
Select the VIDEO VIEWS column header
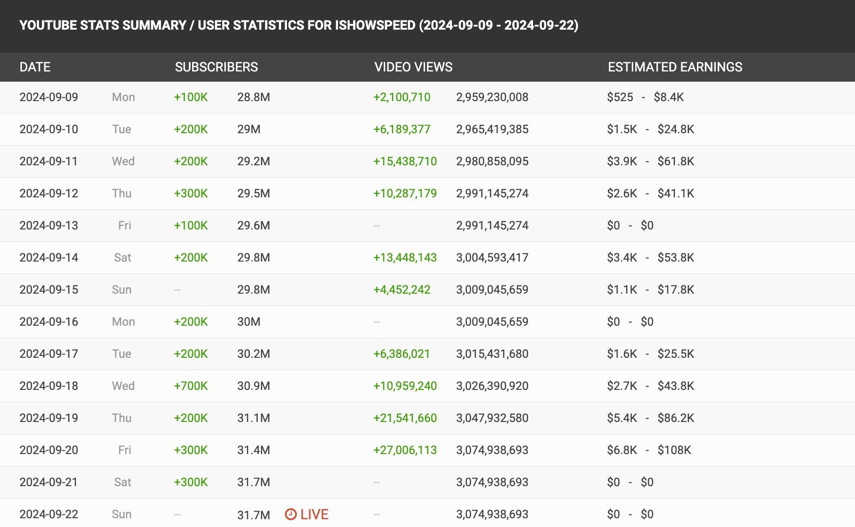[x=413, y=67]
